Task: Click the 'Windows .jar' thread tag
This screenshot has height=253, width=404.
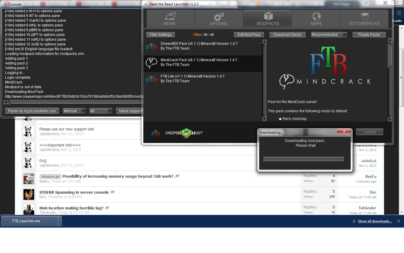Action: (50, 177)
